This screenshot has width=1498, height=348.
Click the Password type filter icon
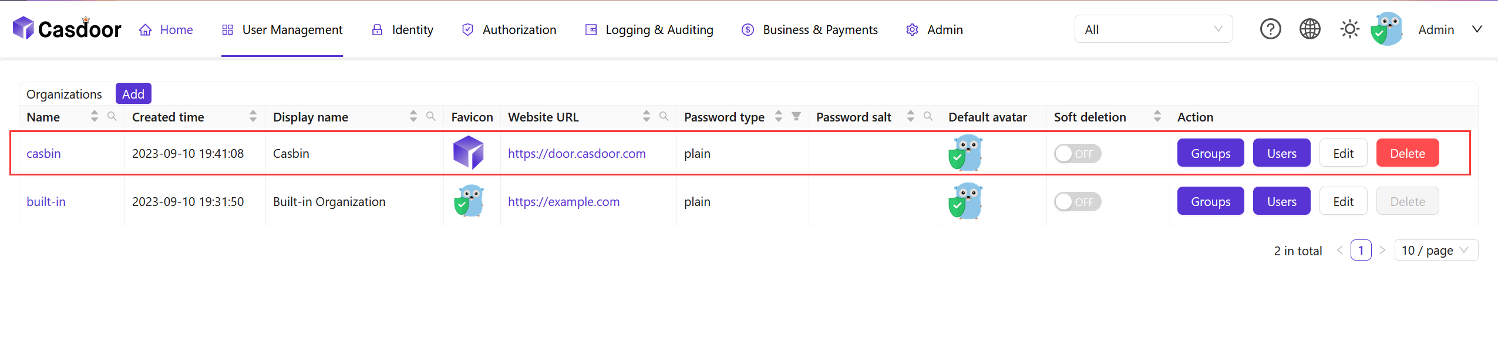point(796,116)
